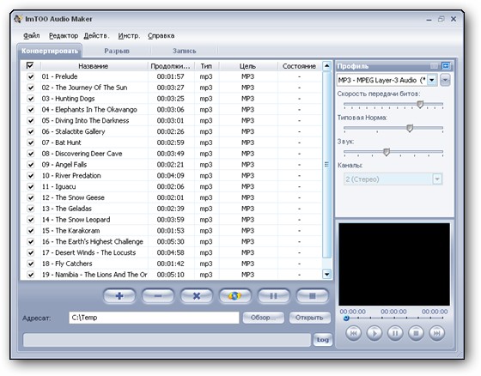Uncheck the '10 - River Predation' track
The width and height of the screenshot is (481, 376).
coord(31,175)
